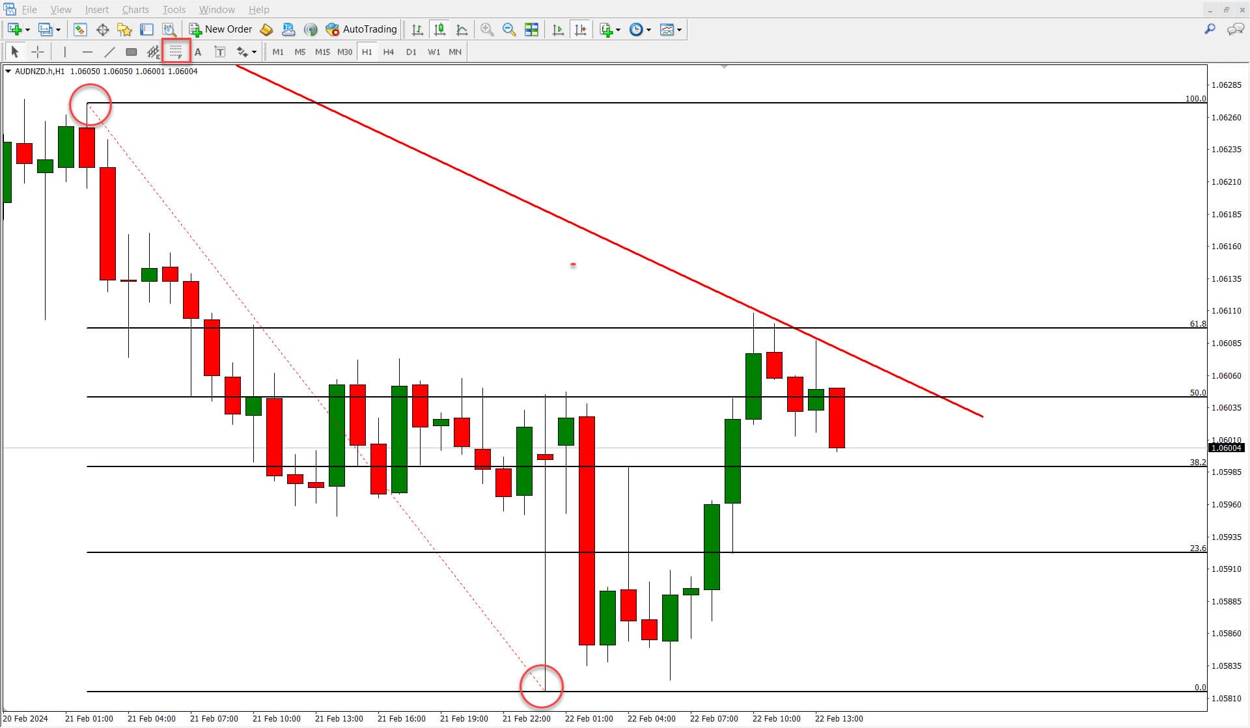Expand the Arrows tool dropdown arrow
The image size is (1250, 728).
tap(254, 52)
